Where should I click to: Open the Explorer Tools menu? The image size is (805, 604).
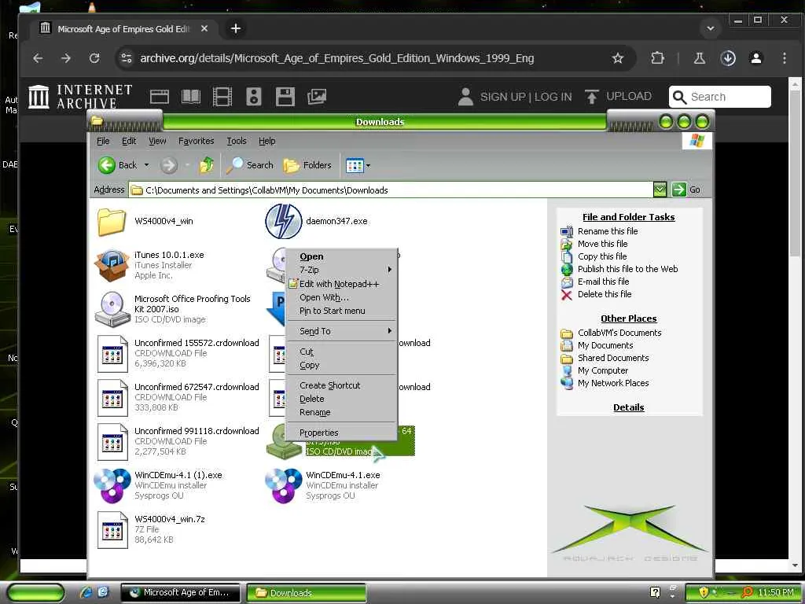(237, 141)
